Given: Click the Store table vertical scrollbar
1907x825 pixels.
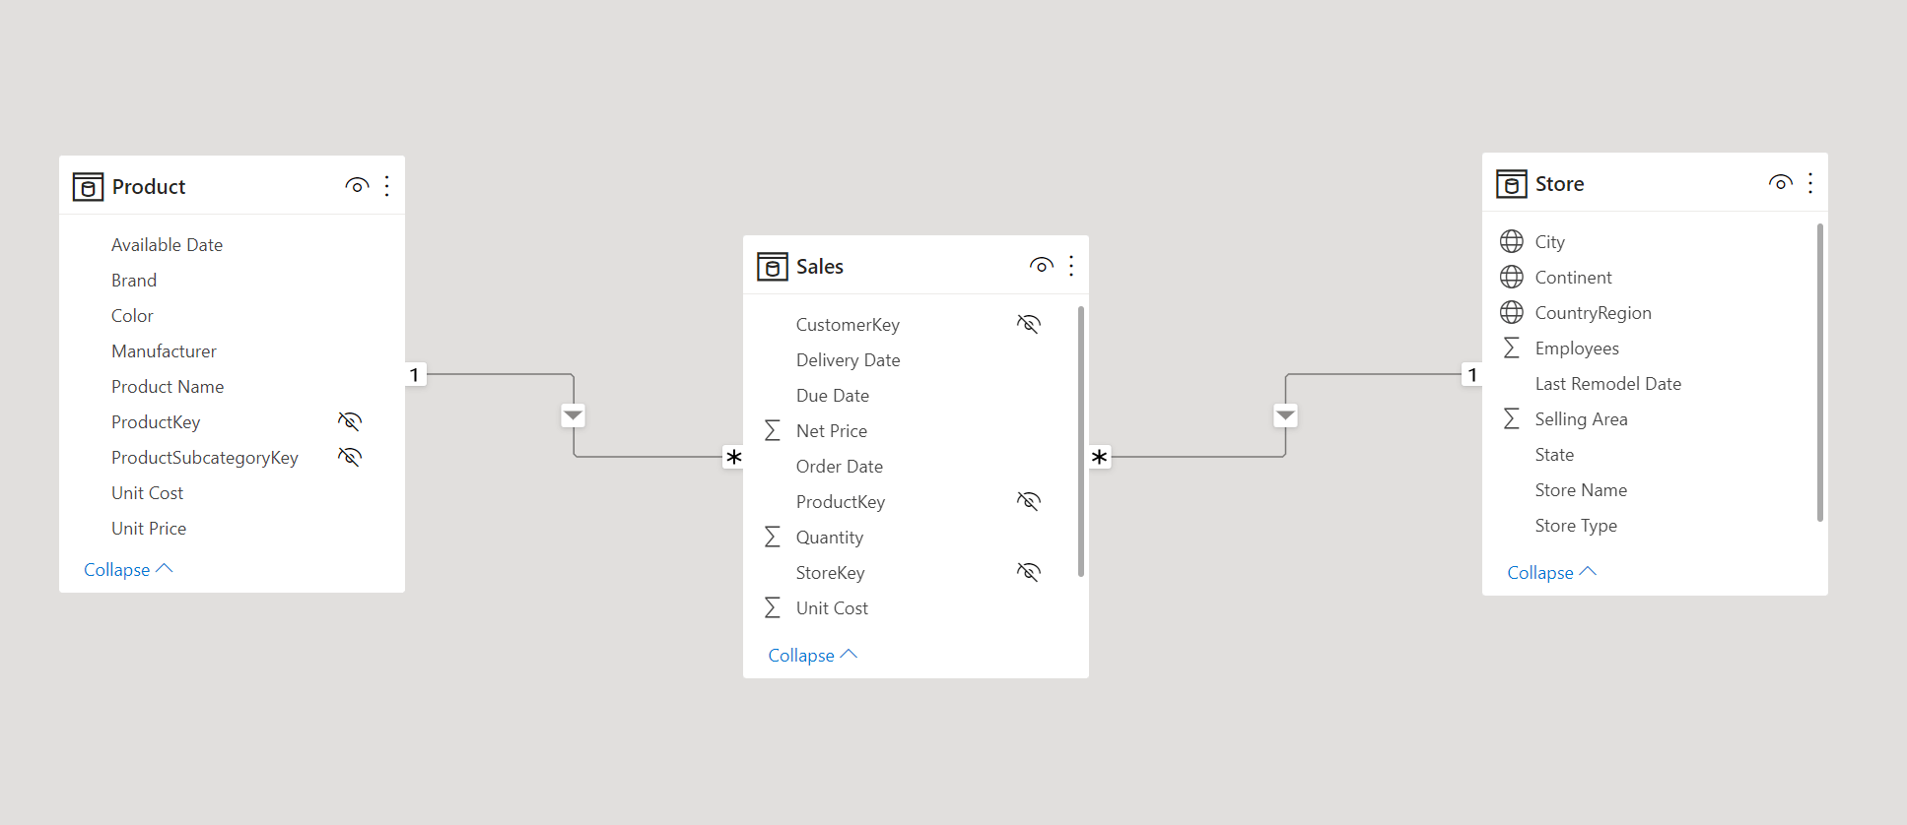Looking at the screenshot, I should pos(1820,372).
